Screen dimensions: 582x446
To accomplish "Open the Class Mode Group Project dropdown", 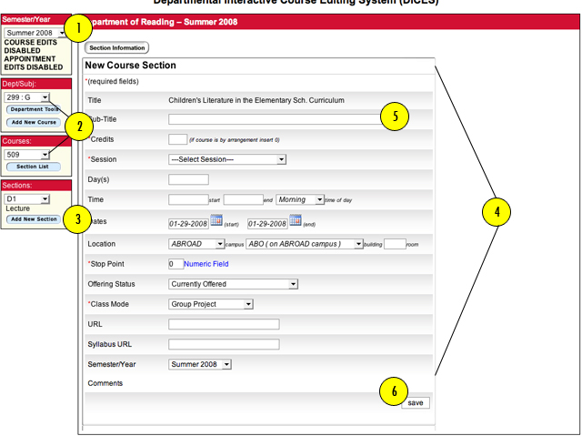I will (211, 304).
